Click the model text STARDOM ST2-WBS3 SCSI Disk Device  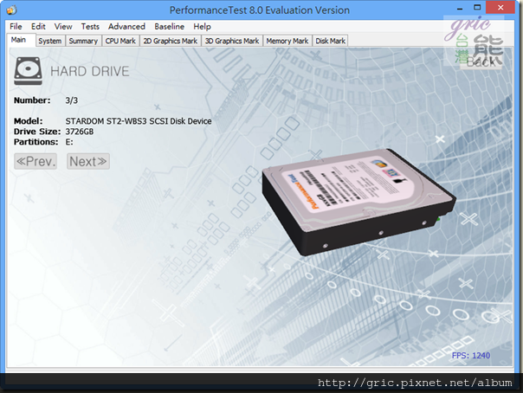(x=139, y=121)
